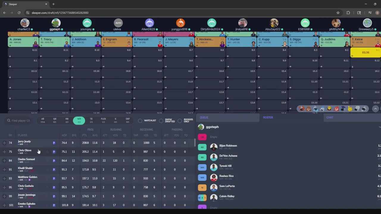The image size is (381, 214).
Task: Go back with the browser back arrow
Action: (x=4, y=13)
